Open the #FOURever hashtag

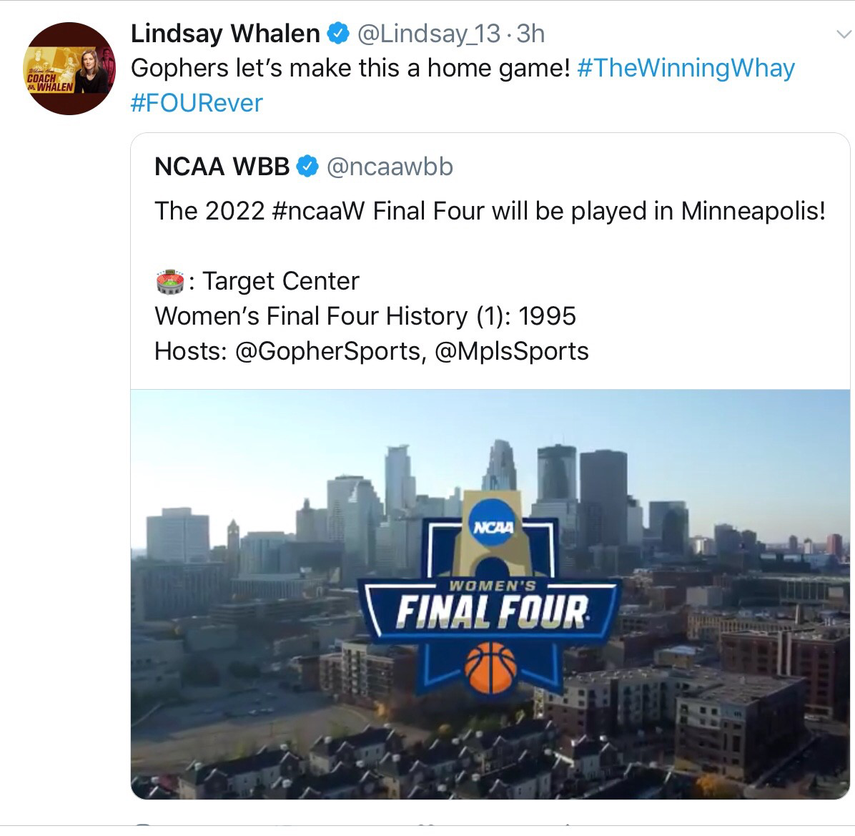[x=197, y=103]
